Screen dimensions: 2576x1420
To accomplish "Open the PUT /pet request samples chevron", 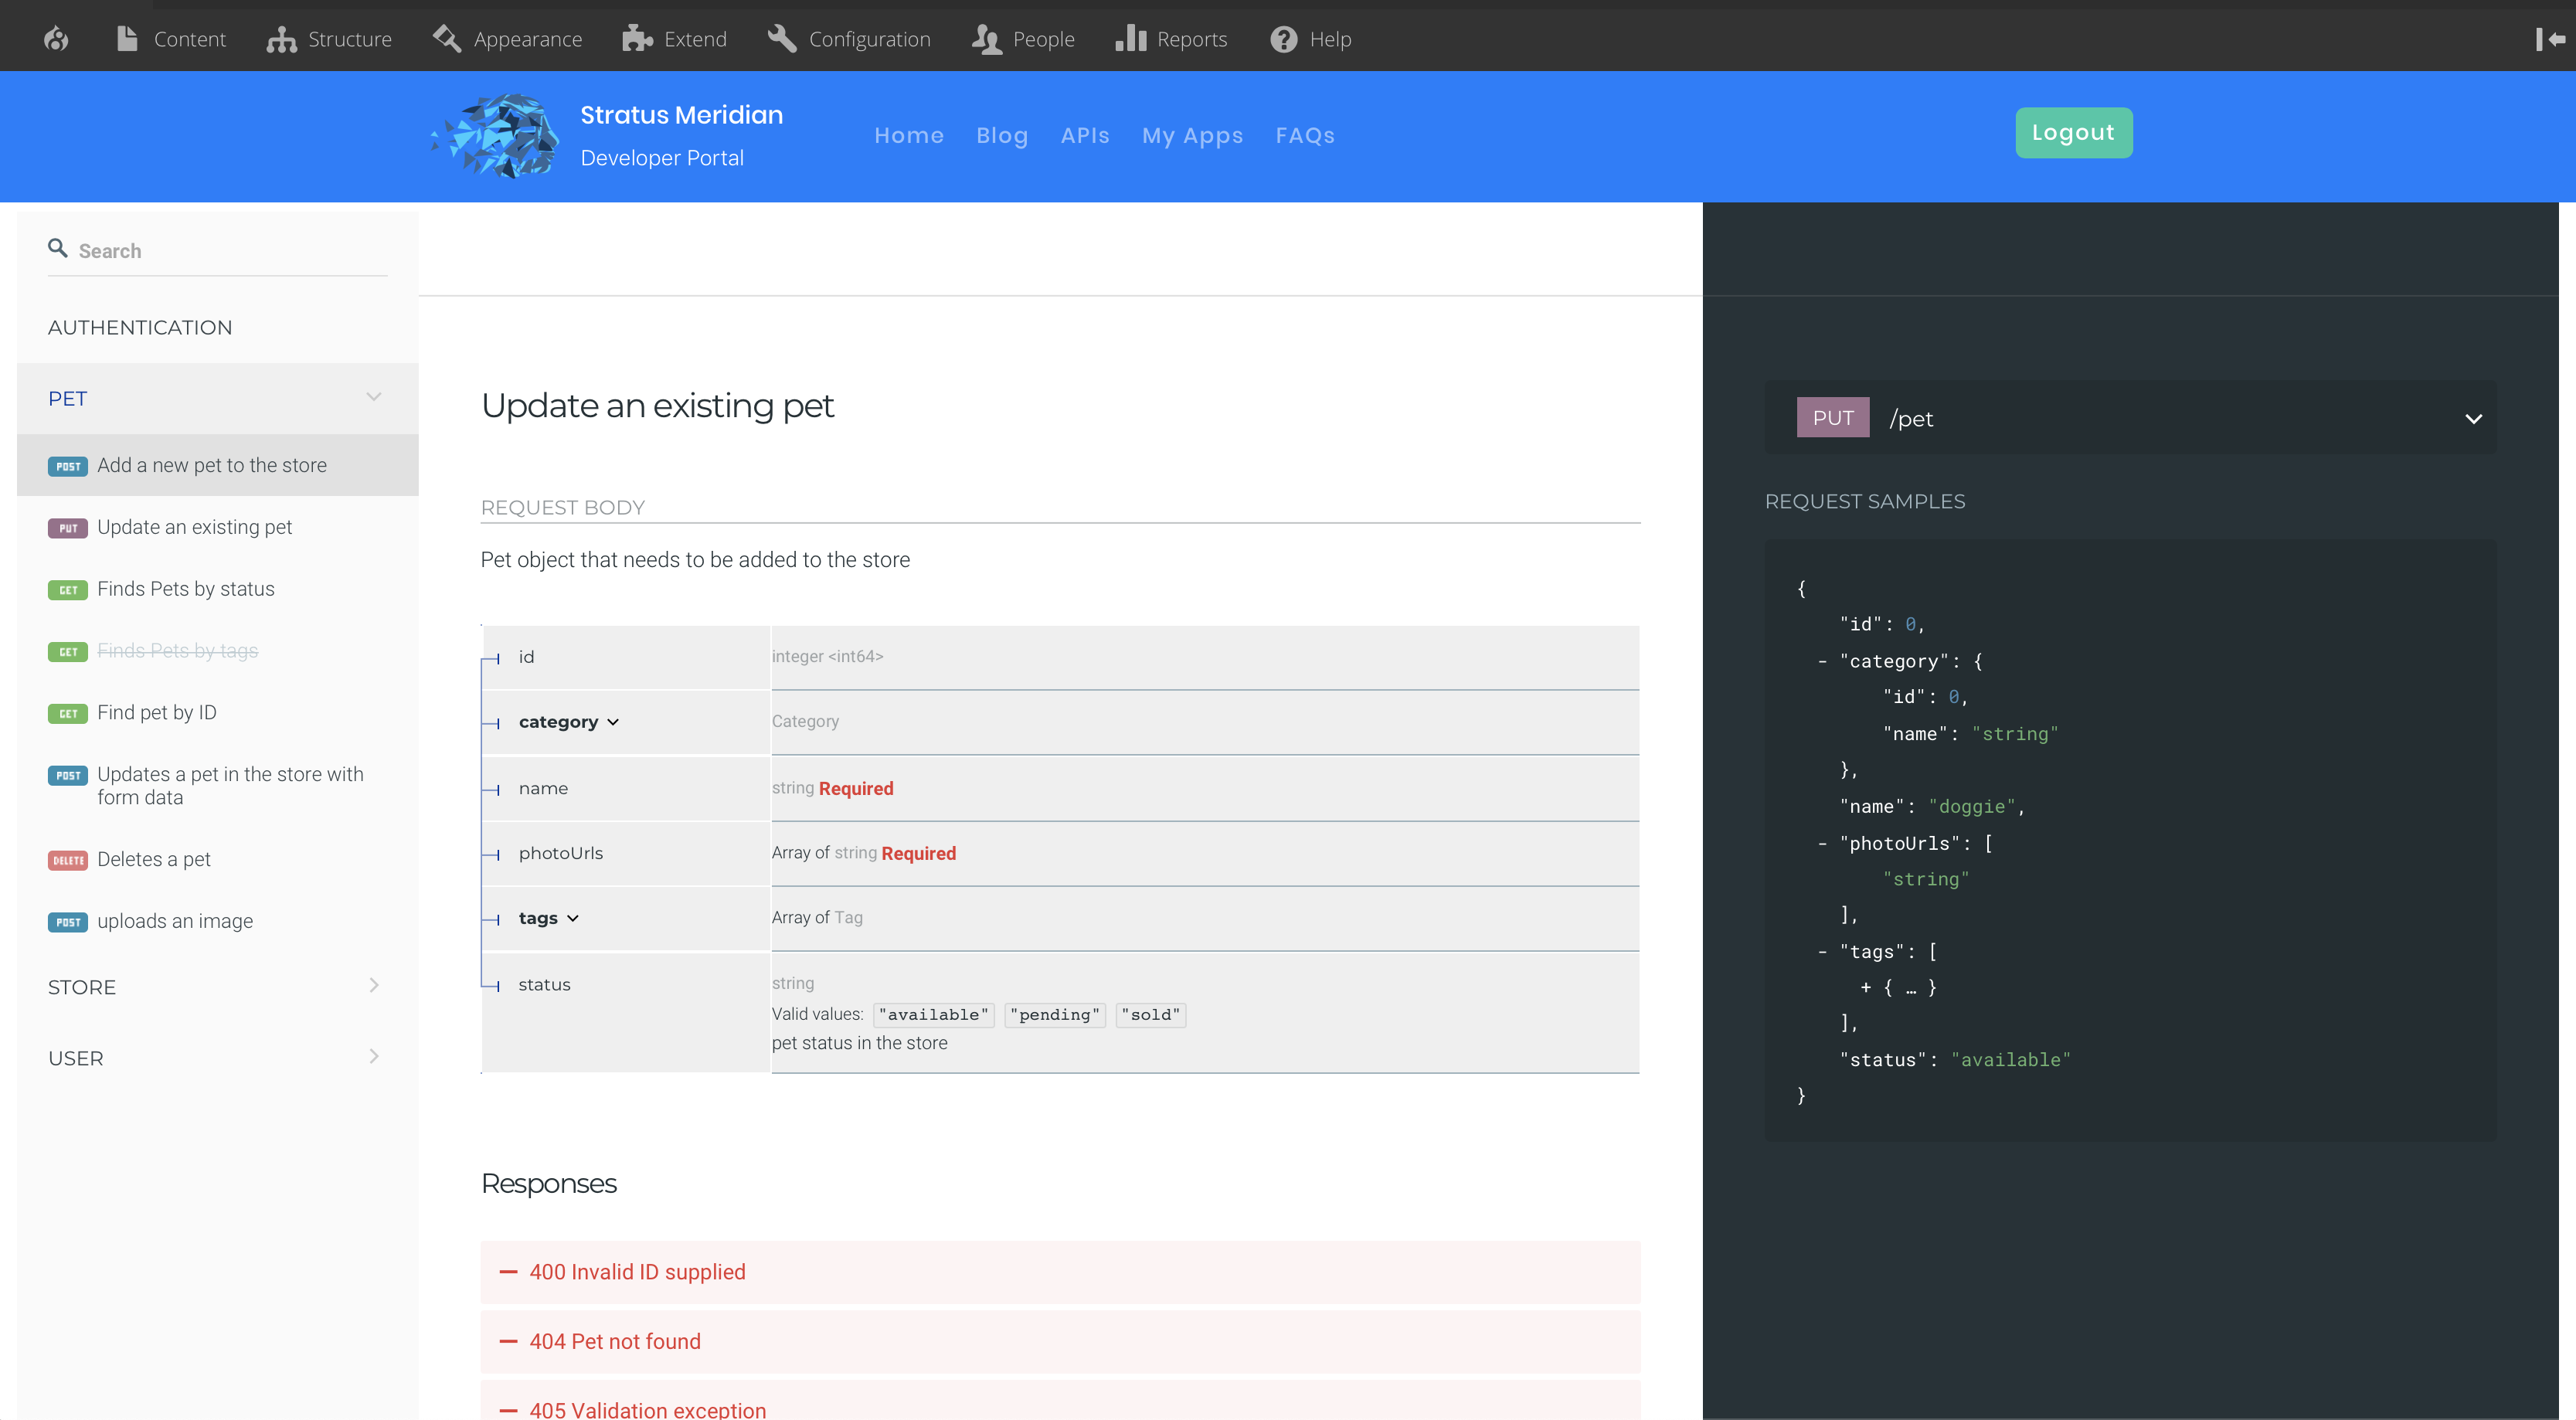I will click(x=2474, y=418).
